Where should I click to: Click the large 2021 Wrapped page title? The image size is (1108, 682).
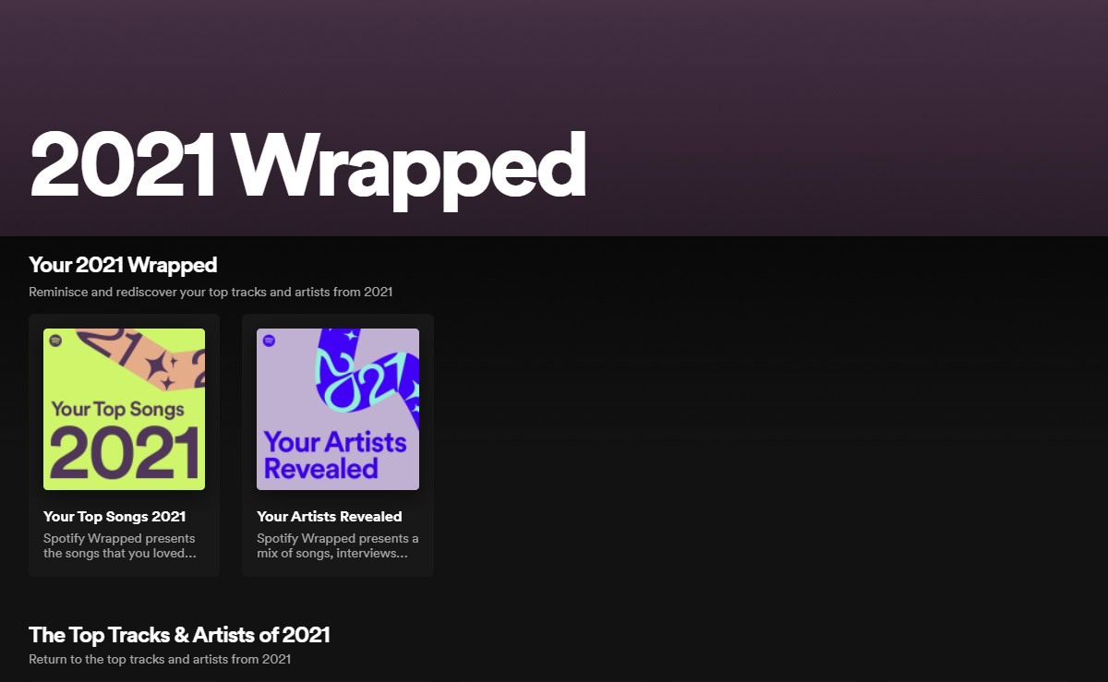(x=308, y=165)
